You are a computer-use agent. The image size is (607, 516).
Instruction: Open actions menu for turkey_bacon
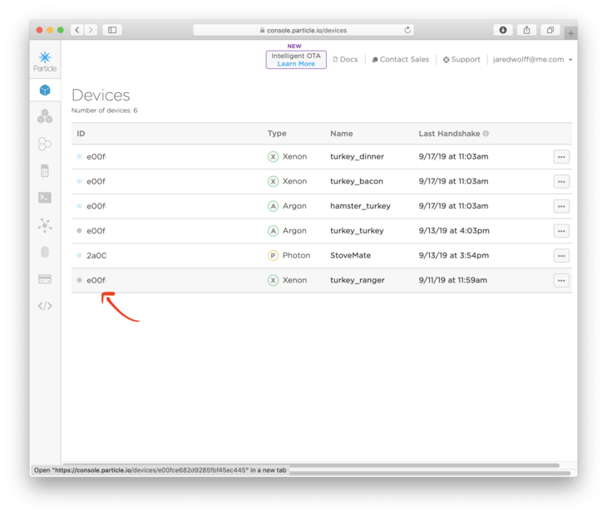point(561,182)
